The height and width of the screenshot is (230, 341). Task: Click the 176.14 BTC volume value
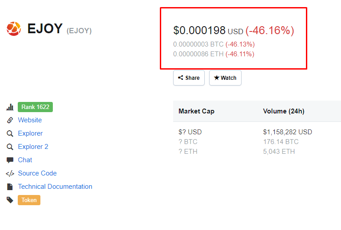281,142
